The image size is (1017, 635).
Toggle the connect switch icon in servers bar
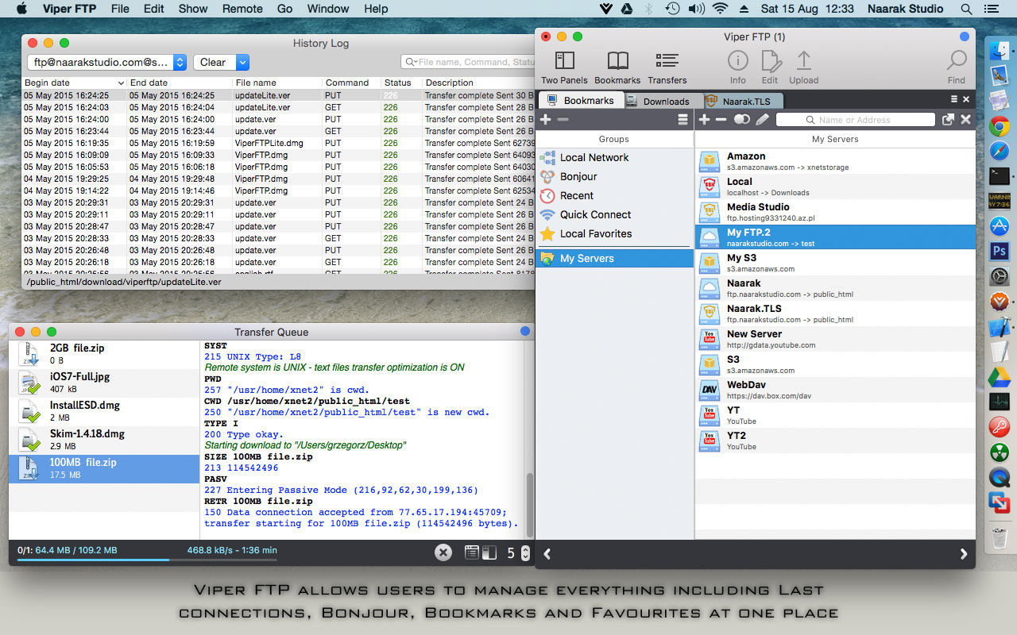pyautogui.click(x=741, y=120)
